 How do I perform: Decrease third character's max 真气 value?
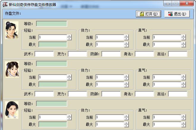point(184,126)
